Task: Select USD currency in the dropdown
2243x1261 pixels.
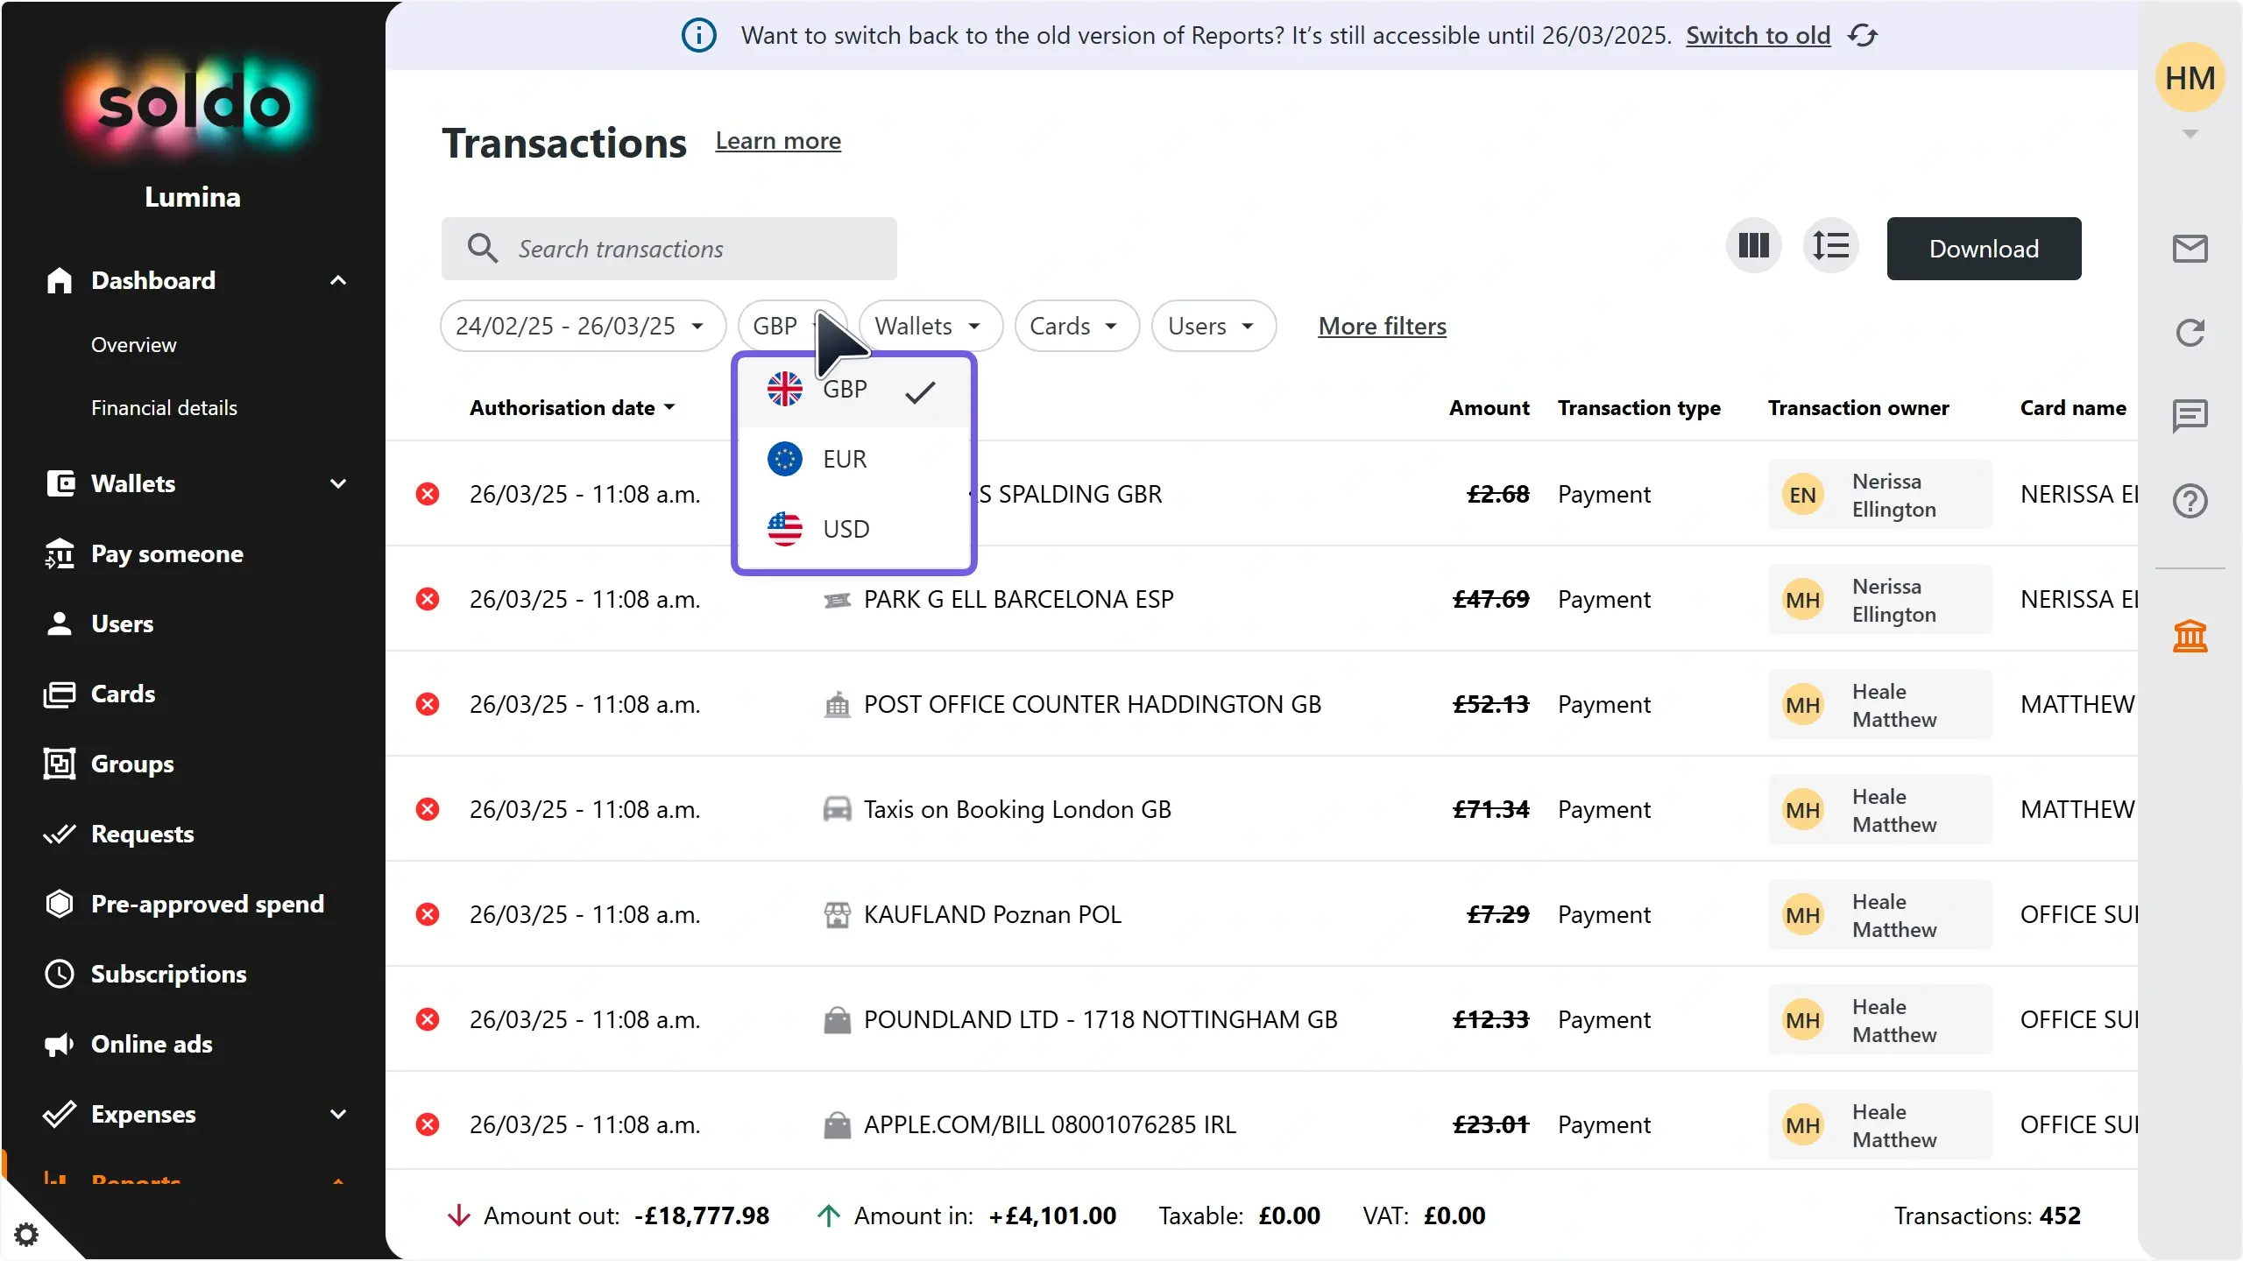Action: click(x=845, y=528)
